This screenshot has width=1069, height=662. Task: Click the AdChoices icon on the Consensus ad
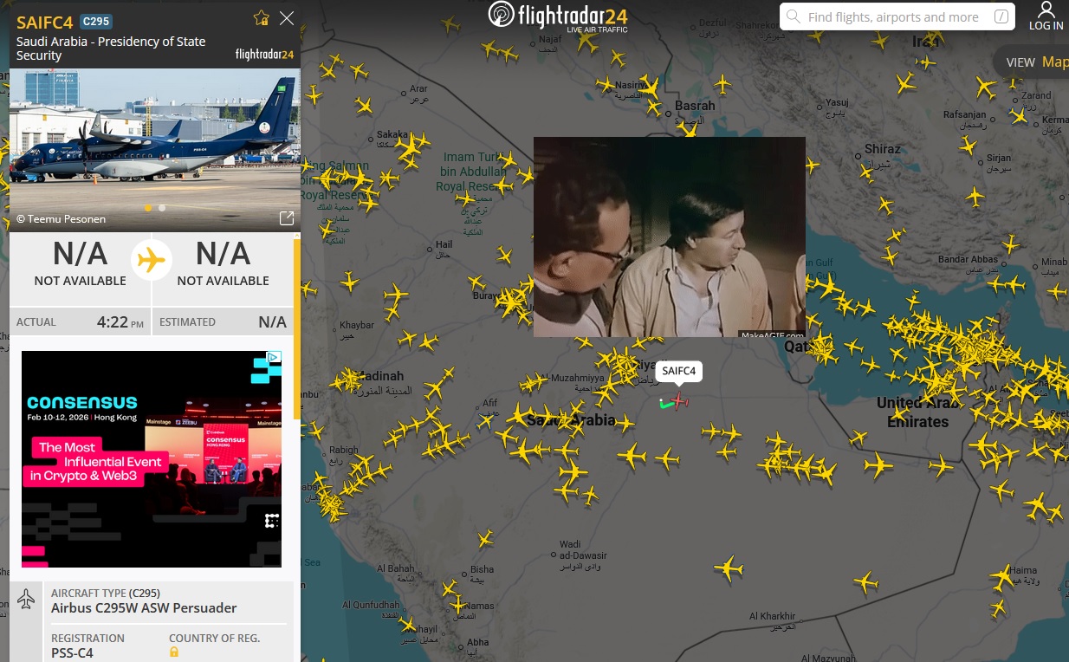pos(273,358)
